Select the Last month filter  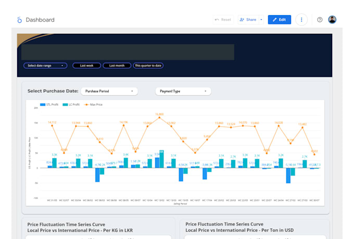(117, 66)
